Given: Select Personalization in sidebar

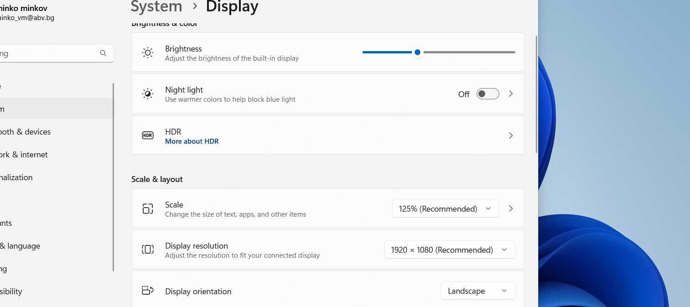Looking at the screenshot, I should click(16, 177).
